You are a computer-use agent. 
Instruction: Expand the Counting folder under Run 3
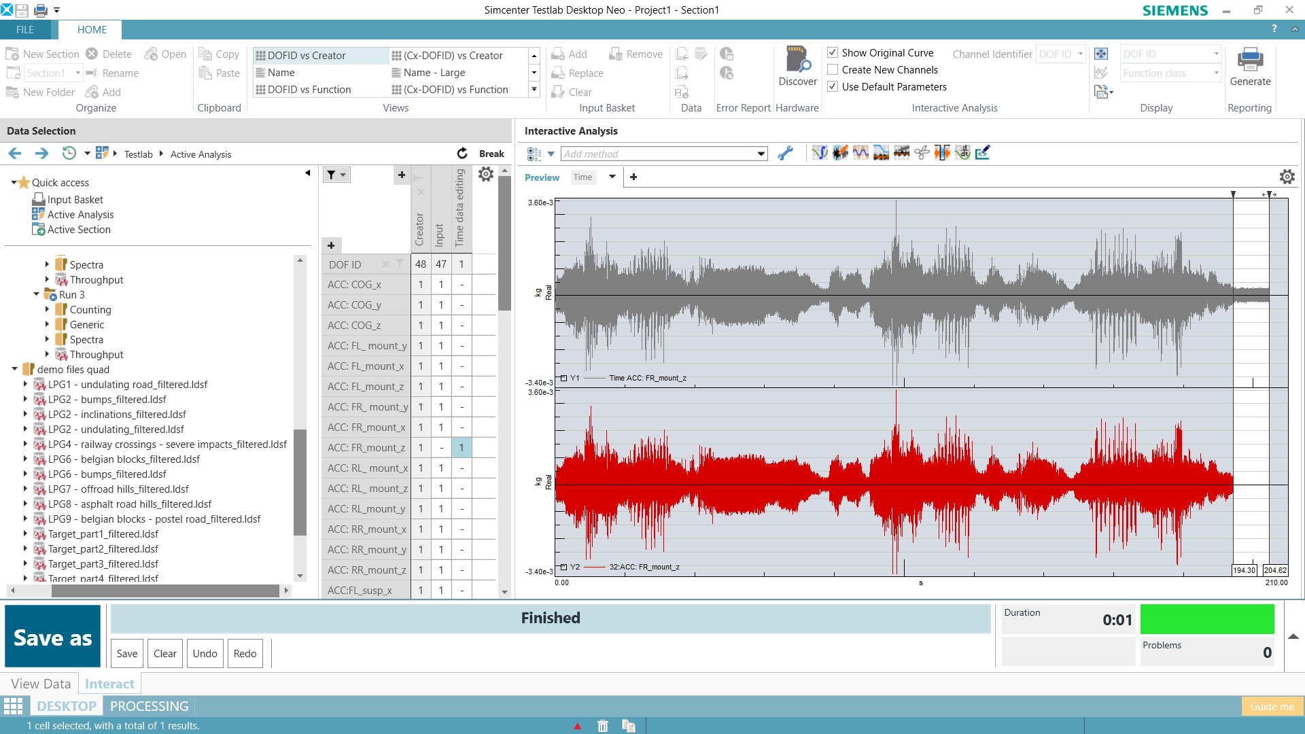point(47,309)
